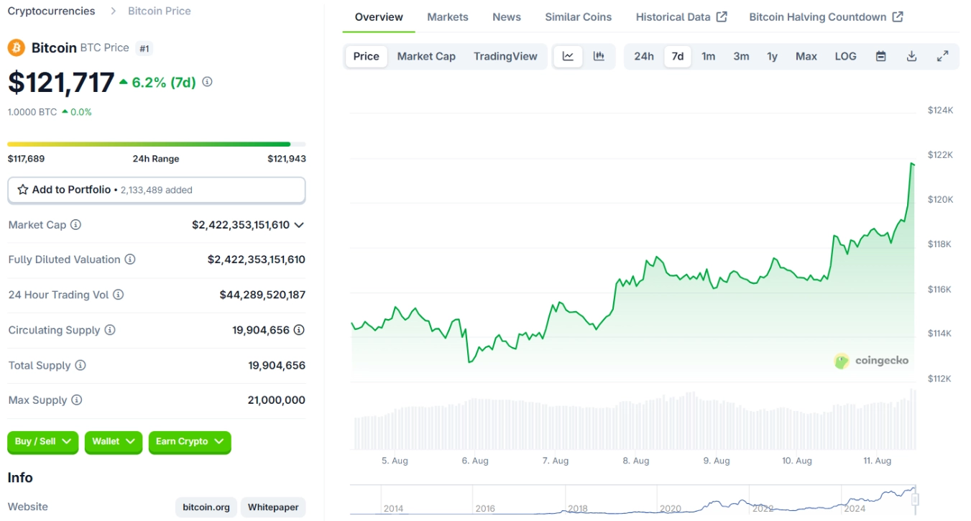
Task: Open the Buy / Sell dropdown
Action: 43,441
